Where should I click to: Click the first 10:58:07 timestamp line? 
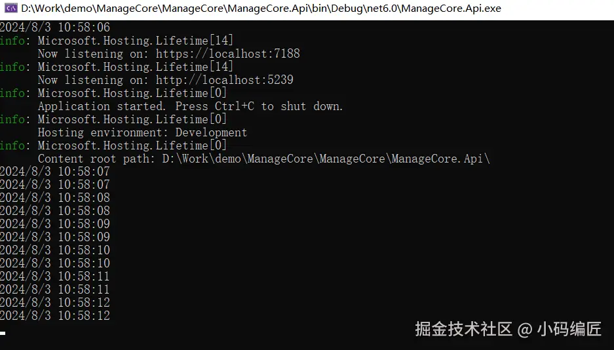coord(55,172)
